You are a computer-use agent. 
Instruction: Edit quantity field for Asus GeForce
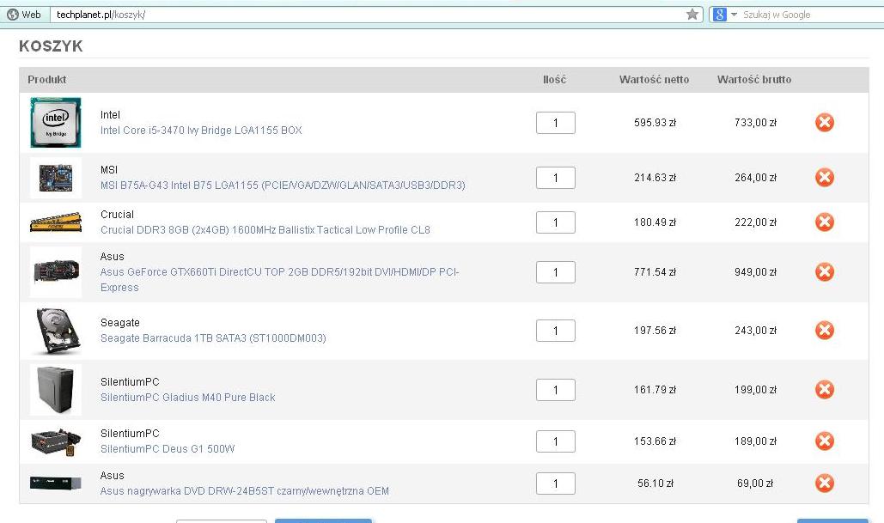[x=555, y=272]
